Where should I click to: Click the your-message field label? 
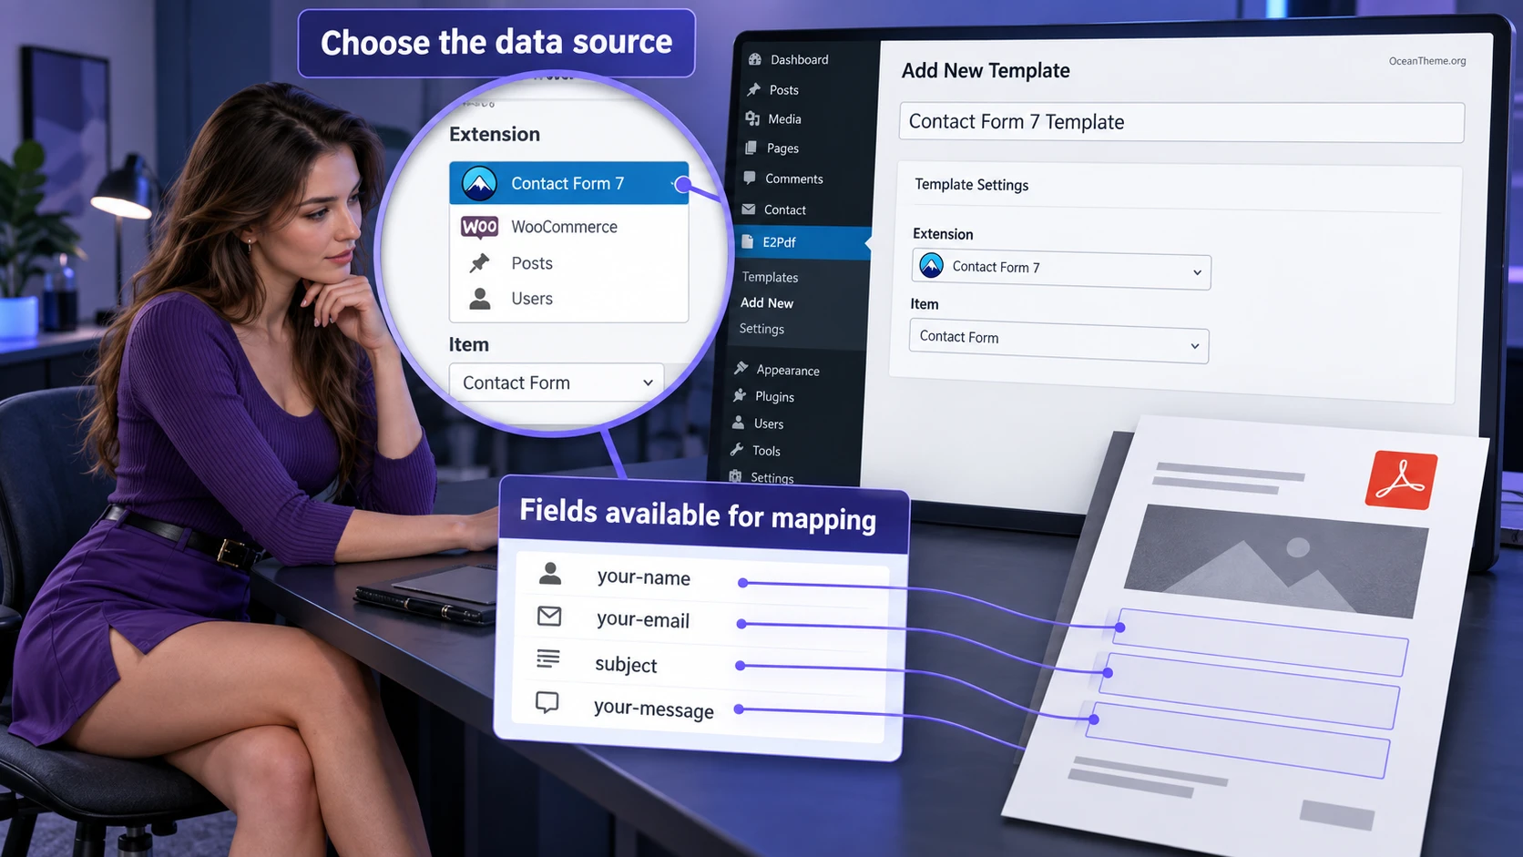pos(653,709)
